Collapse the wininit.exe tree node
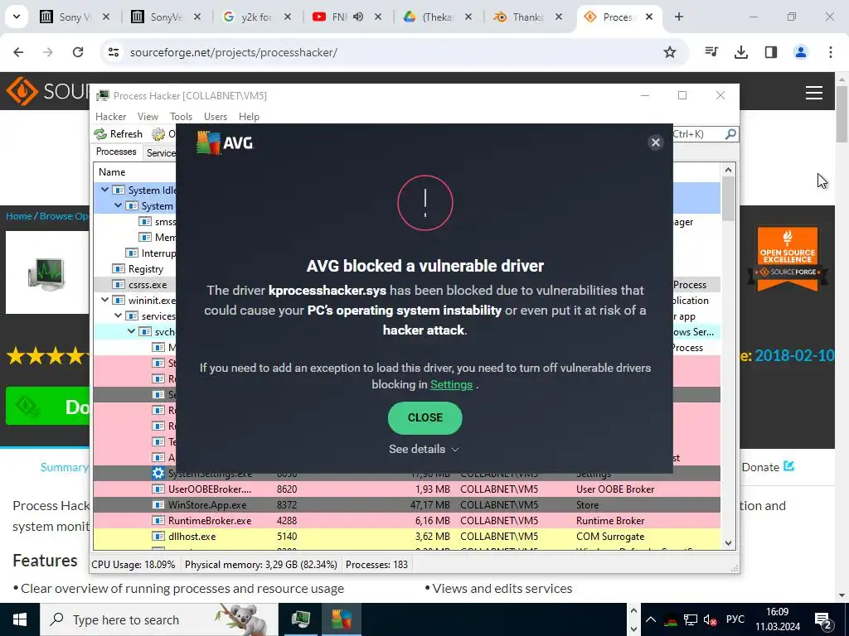The width and height of the screenshot is (849, 636). [x=105, y=300]
